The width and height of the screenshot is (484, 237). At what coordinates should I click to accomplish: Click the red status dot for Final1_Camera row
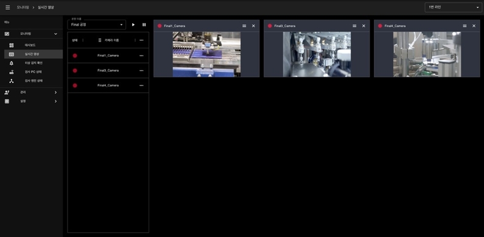click(75, 55)
